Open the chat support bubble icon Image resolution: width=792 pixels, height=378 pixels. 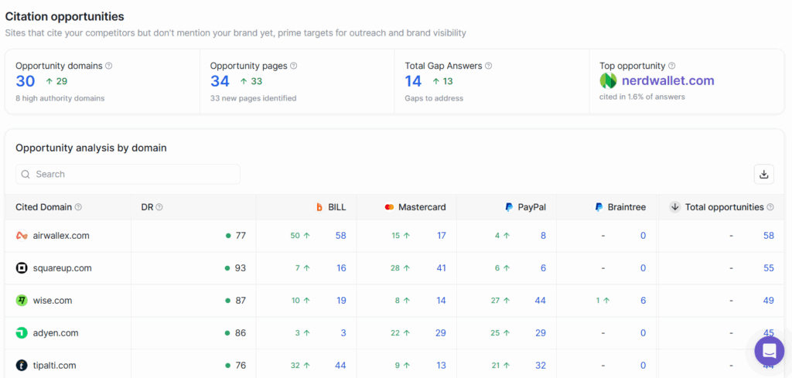coord(770,351)
